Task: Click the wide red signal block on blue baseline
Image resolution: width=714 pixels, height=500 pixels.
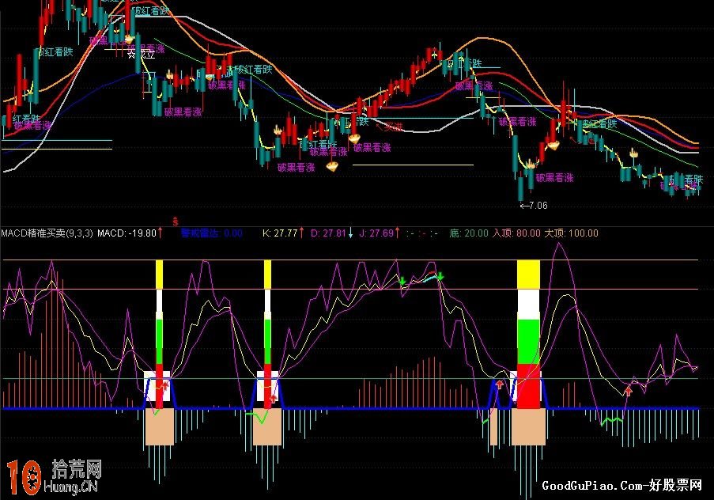Action: tap(529, 387)
